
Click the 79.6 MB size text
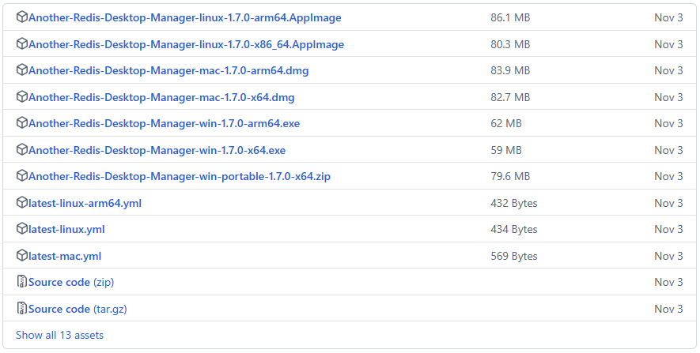tap(510, 177)
